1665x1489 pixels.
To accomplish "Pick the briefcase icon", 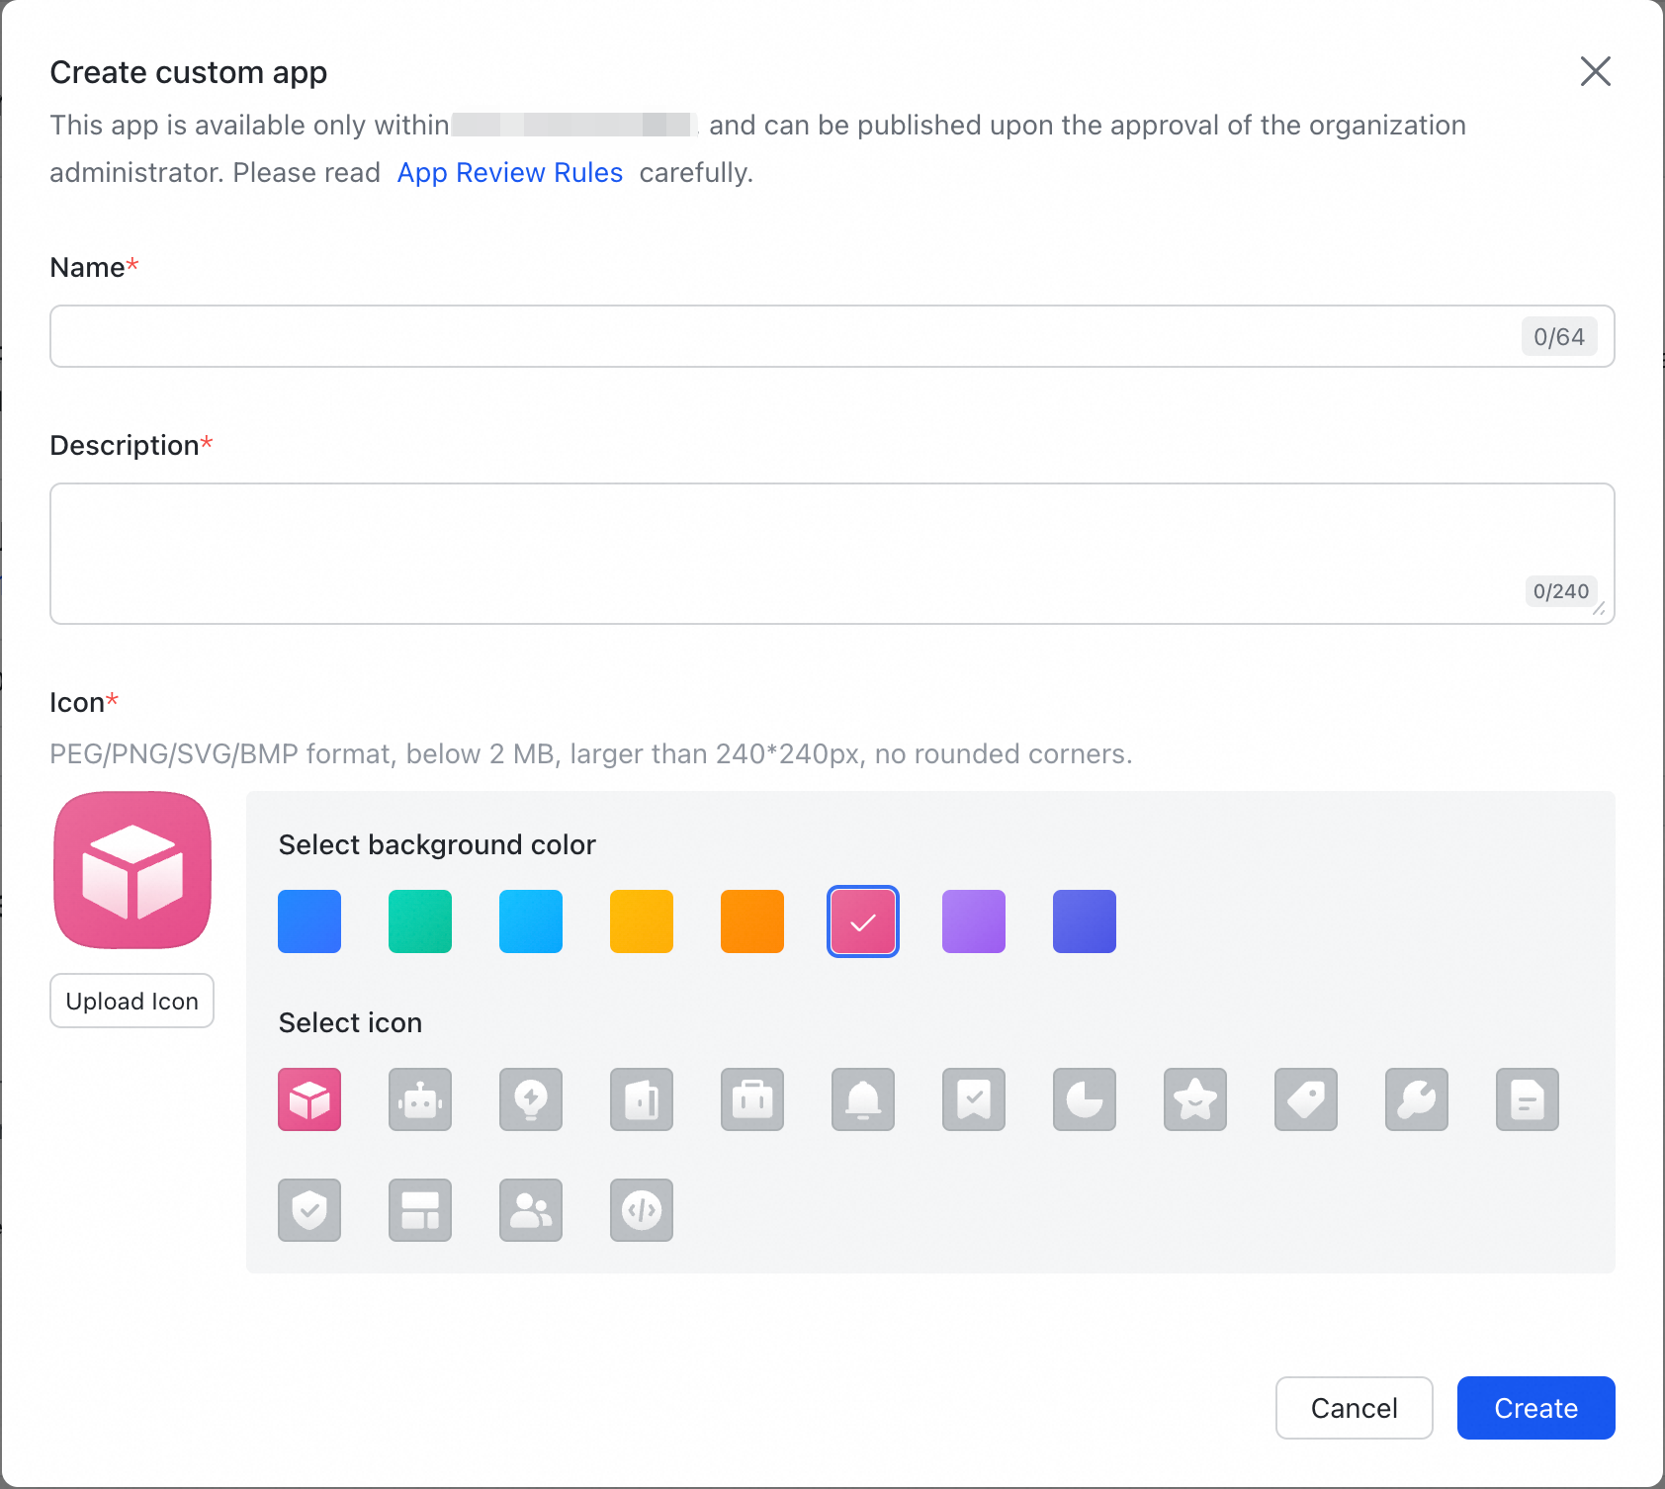I will [x=752, y=1099].
